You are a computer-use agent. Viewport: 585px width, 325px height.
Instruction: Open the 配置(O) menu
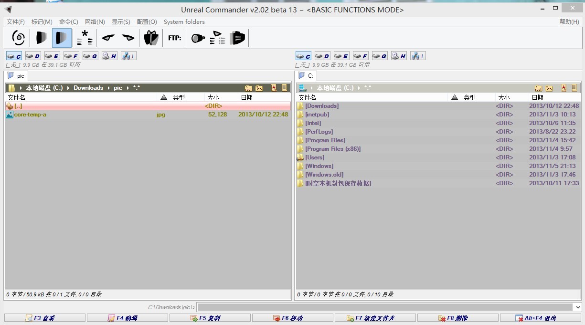(x=147, y=22)
